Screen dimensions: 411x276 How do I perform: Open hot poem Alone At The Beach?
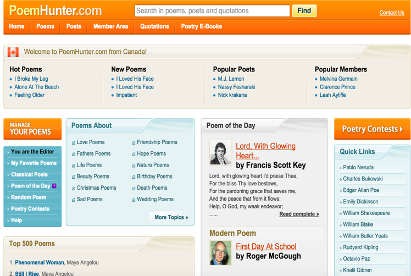[36, 87]
